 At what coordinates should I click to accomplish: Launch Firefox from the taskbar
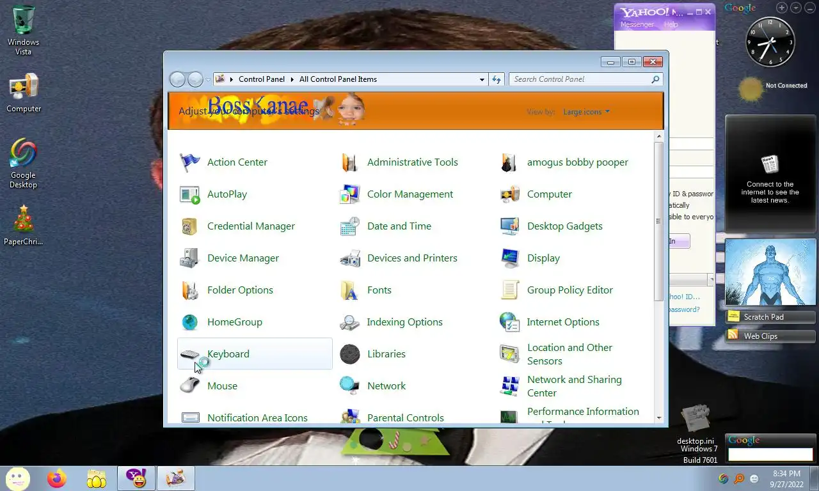pyautogui.click(x=57, y=478)
